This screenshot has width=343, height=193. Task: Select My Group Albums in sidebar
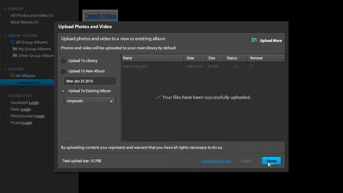(x=34, y=49)
